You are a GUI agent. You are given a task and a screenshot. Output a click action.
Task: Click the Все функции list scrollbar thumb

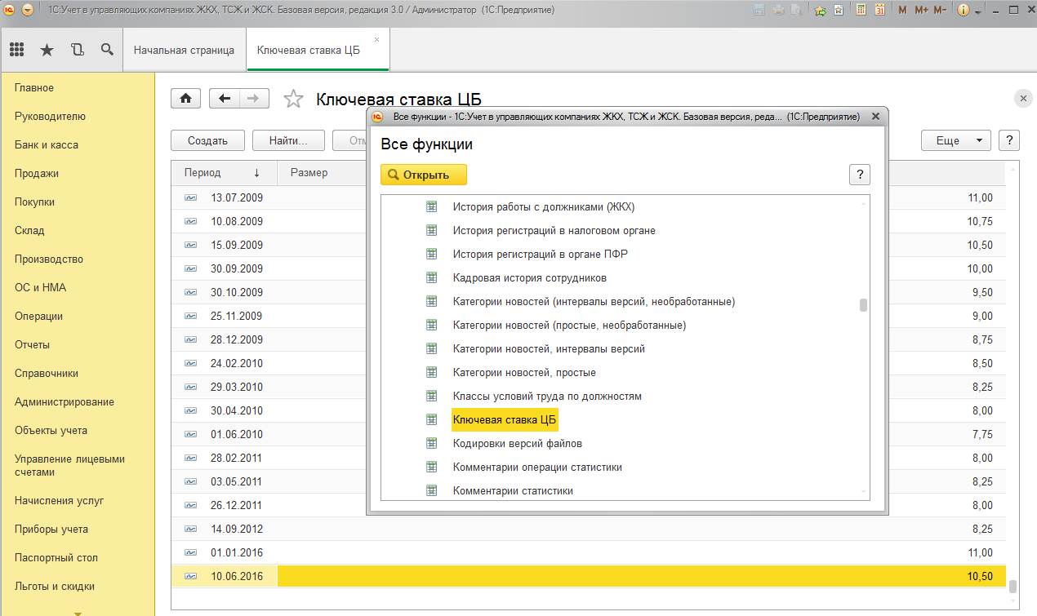(x=863, y=305)
